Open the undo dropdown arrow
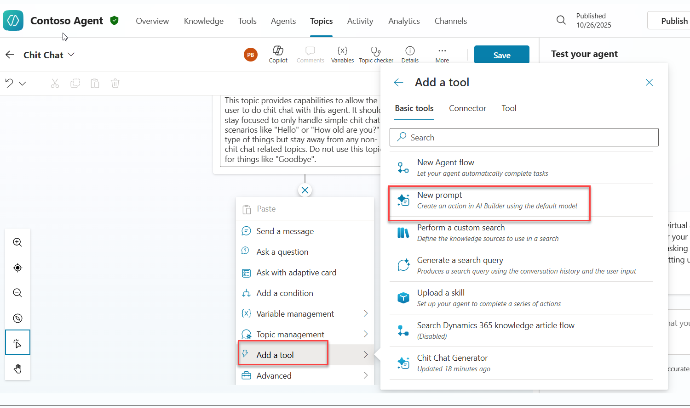Viewport: 690px width, 408px height. [23, 84]
